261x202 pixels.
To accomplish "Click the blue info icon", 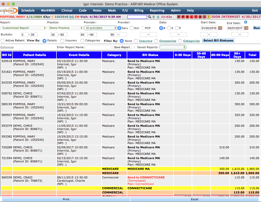I will [x=246, y=22].
